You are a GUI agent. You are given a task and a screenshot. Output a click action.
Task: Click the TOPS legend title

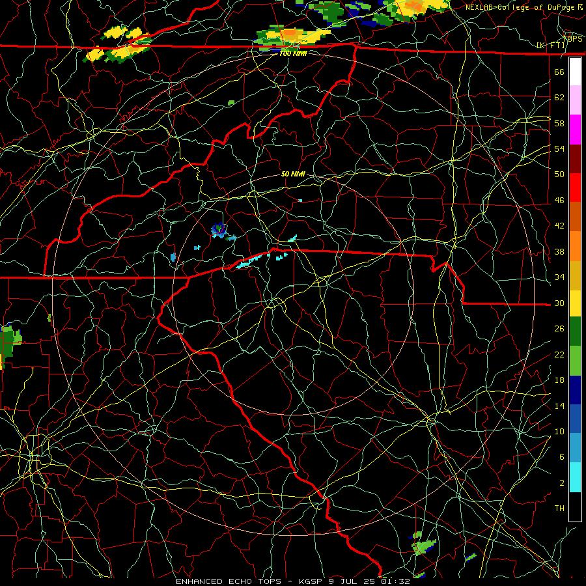(572, 38)
